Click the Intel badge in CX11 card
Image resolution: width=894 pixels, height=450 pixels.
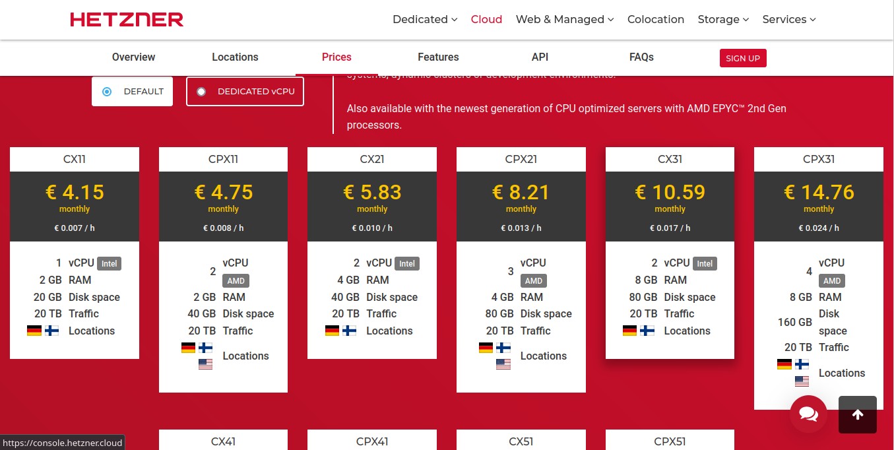(110, 263)
